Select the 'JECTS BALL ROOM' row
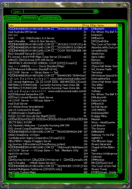Screen dimensions: 132x189 (x=63, y=122)
